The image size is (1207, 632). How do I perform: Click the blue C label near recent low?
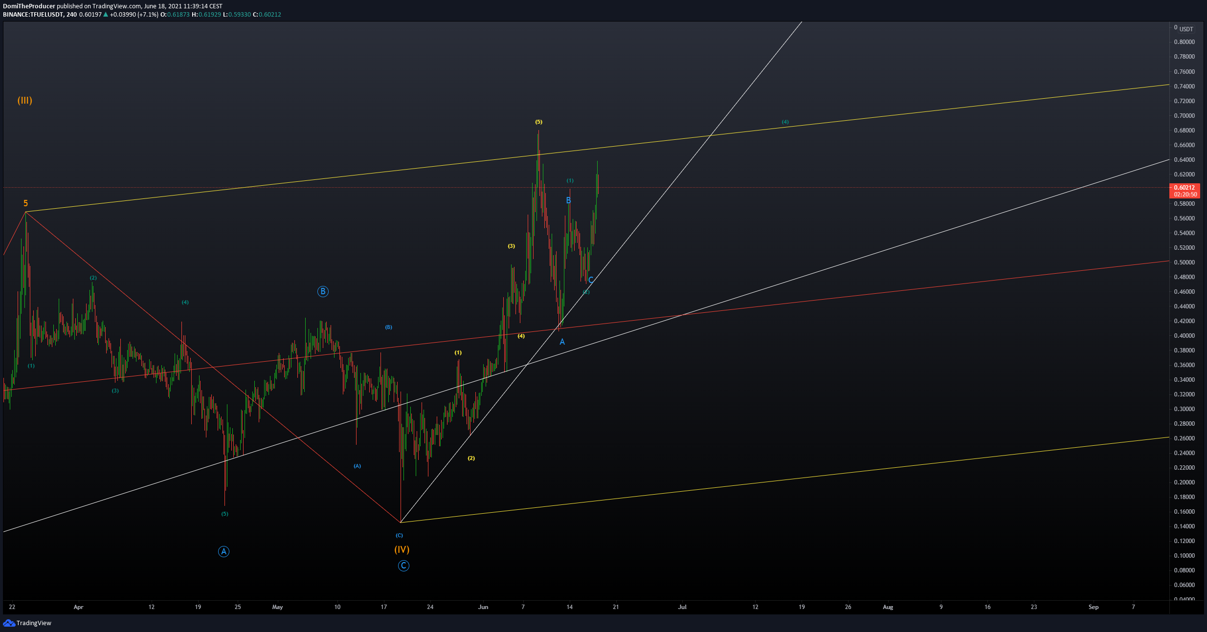point(591,280)
